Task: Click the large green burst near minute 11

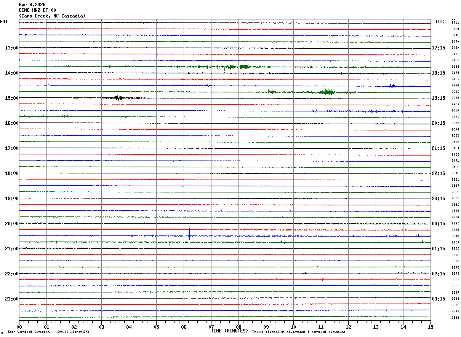Action: (x=328, y=92)
